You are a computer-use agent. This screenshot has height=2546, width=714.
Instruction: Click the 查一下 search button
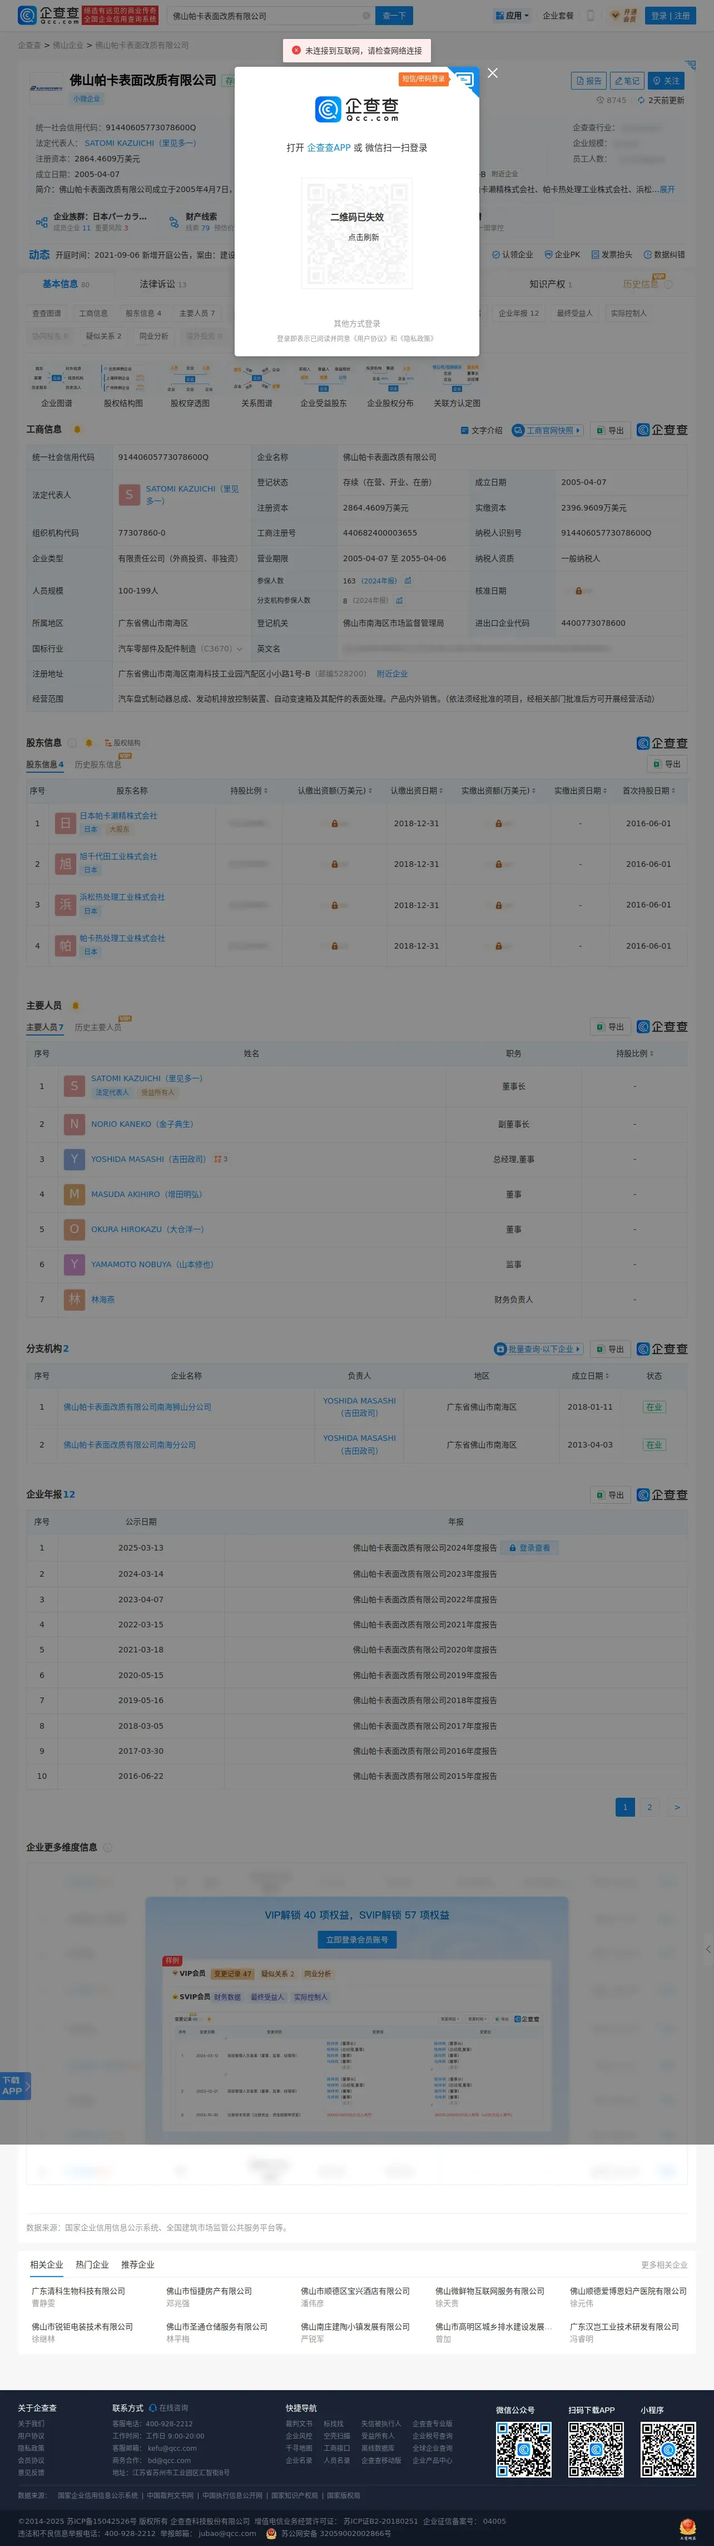point(394,16)
